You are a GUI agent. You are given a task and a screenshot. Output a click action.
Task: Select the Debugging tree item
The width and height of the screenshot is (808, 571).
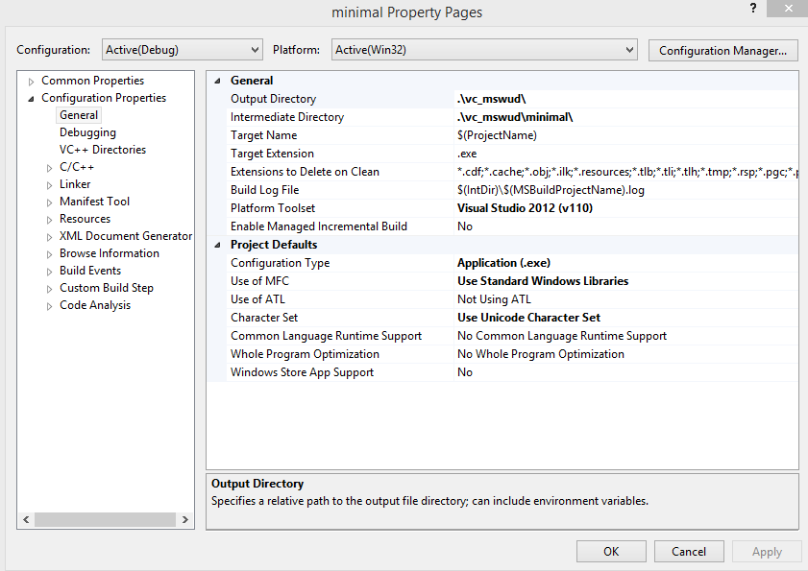click(87, 131)
